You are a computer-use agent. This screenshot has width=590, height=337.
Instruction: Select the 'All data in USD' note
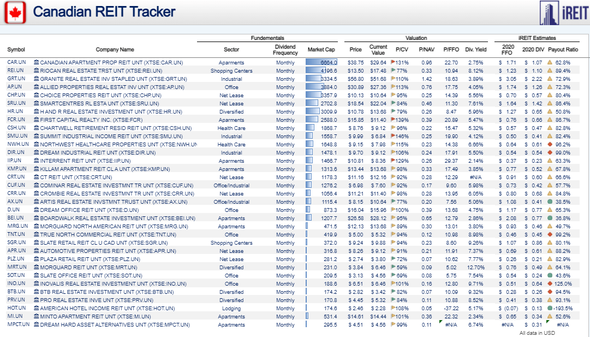537,333
